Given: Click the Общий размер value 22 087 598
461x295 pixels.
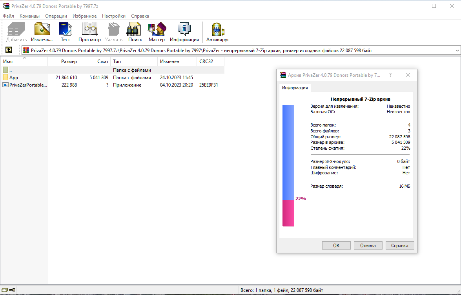Looking at the screenshot, I should pyautogui.click(x=399, y=137).
